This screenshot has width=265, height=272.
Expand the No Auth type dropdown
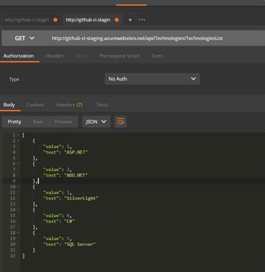pos(152,79)
